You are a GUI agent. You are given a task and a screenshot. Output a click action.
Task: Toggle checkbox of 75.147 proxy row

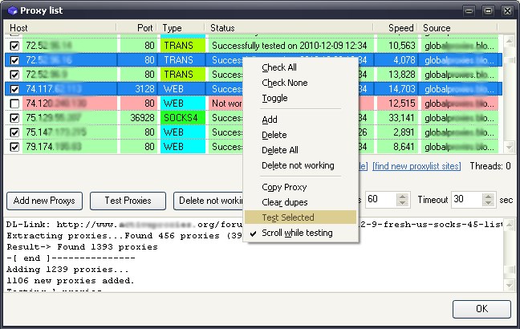14,132
